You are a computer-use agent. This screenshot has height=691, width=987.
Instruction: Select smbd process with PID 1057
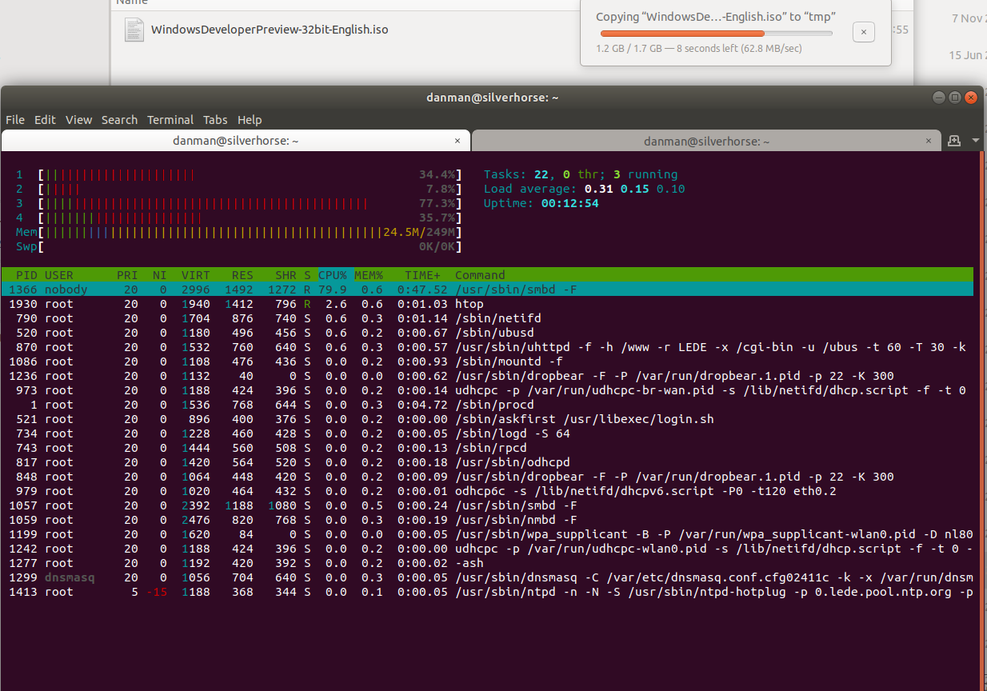pos(487,505)
